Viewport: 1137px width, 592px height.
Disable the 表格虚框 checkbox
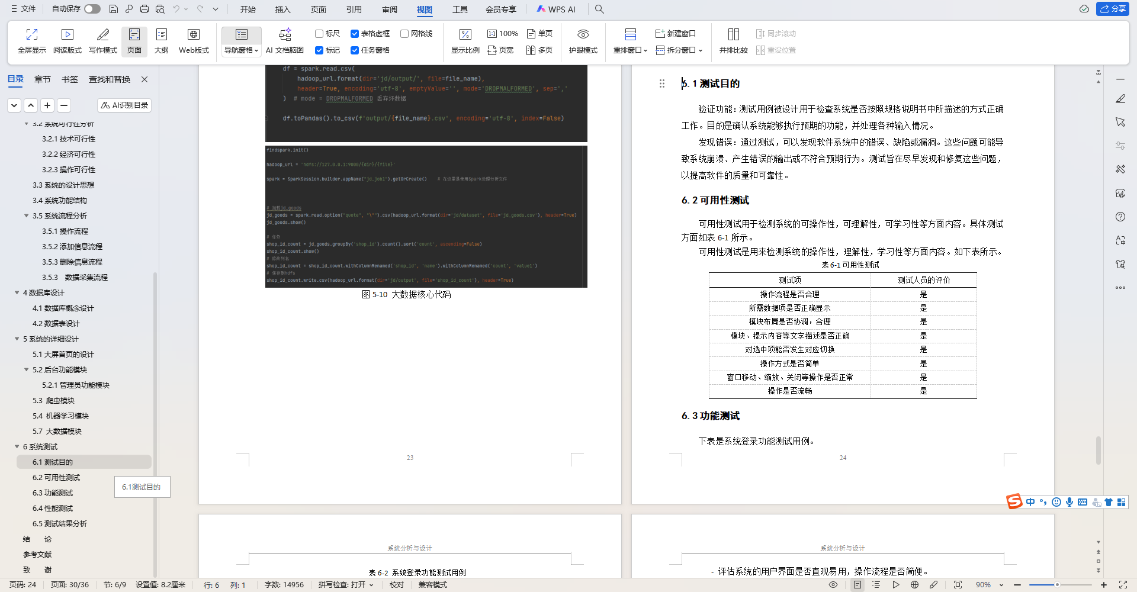pyautogui.click(x=355, y=33)
